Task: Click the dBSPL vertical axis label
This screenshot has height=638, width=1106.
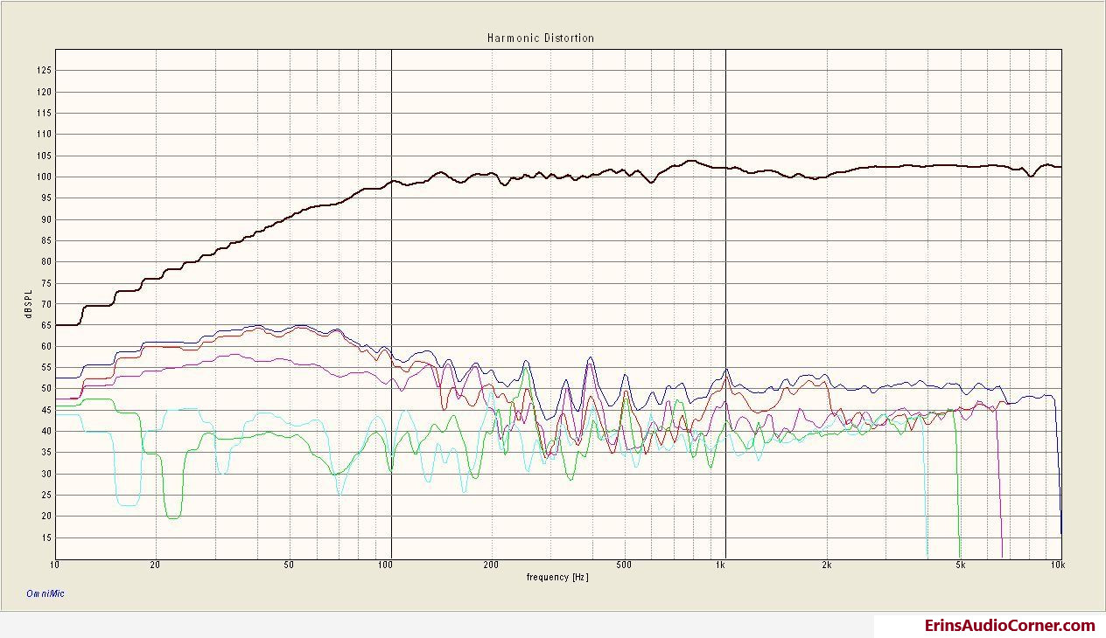Action: pyautogui.click(x=29, y=302)
